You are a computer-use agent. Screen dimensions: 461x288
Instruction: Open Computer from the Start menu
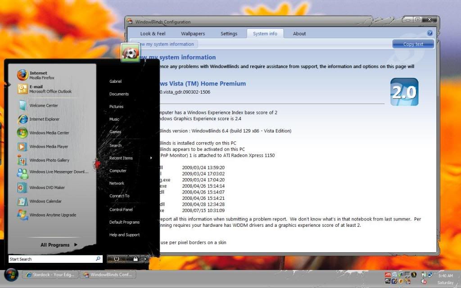118,171
